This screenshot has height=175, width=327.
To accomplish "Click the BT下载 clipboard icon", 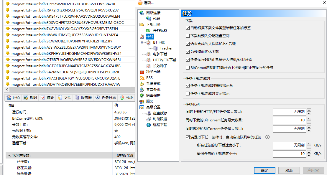I will coord(149,42).
